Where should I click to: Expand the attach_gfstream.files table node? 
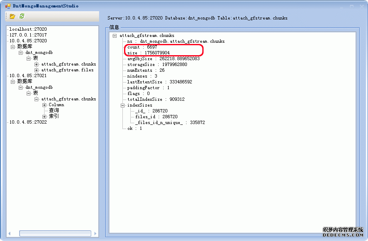(37, 70)
